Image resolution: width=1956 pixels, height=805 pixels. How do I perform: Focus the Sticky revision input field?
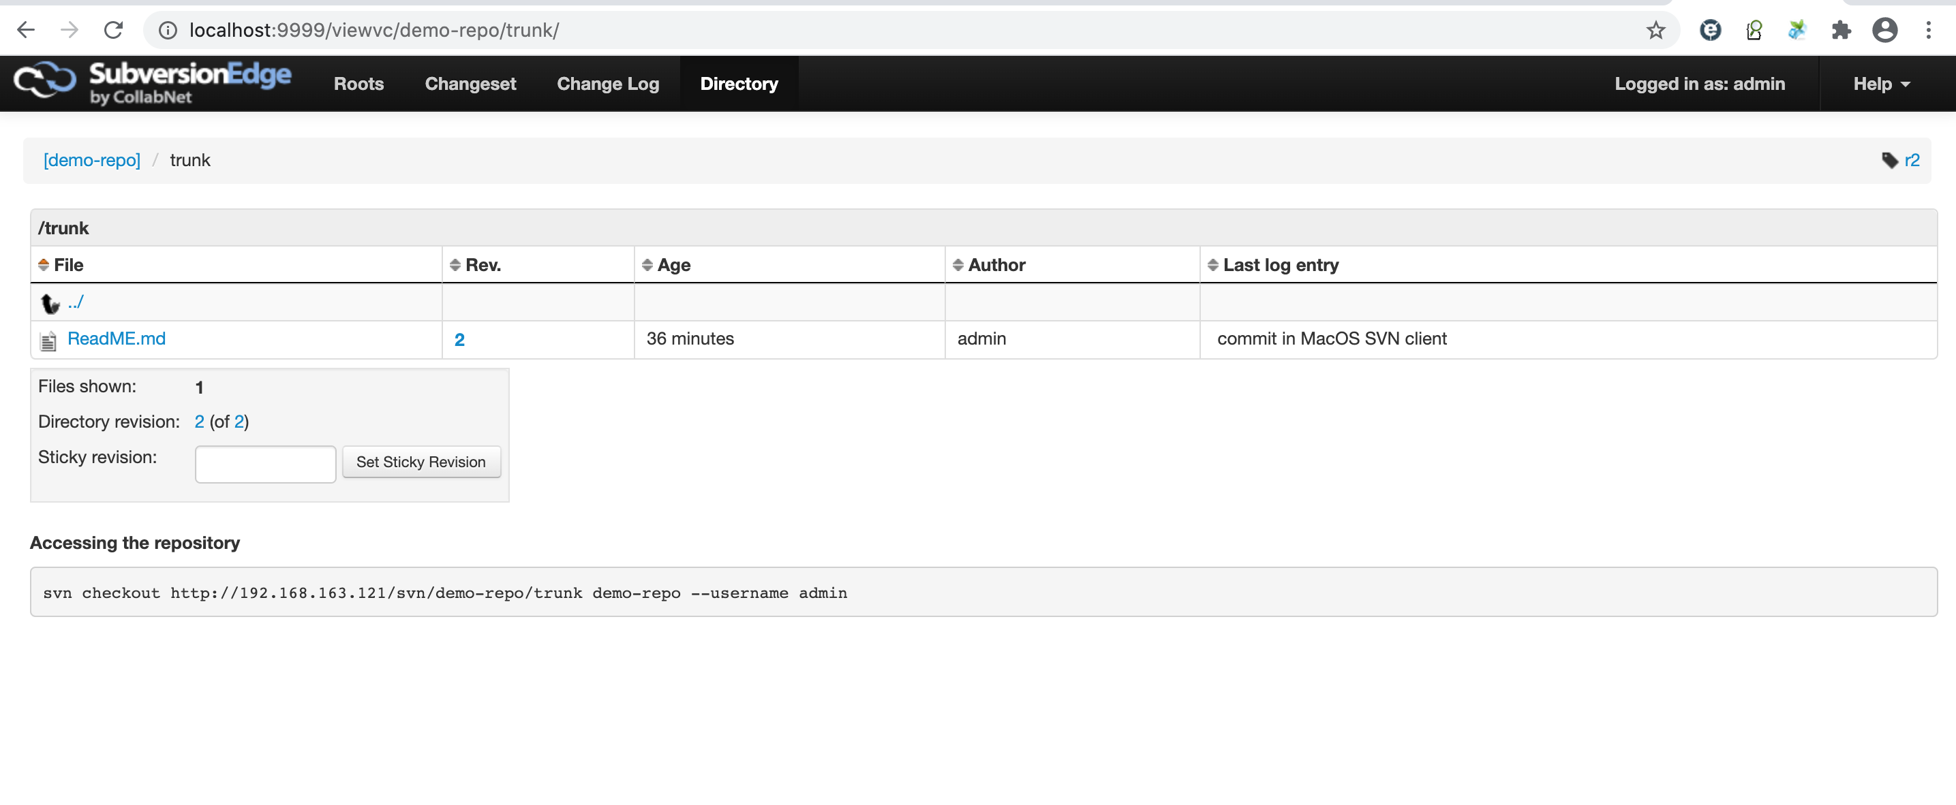[x=265, y=464]
